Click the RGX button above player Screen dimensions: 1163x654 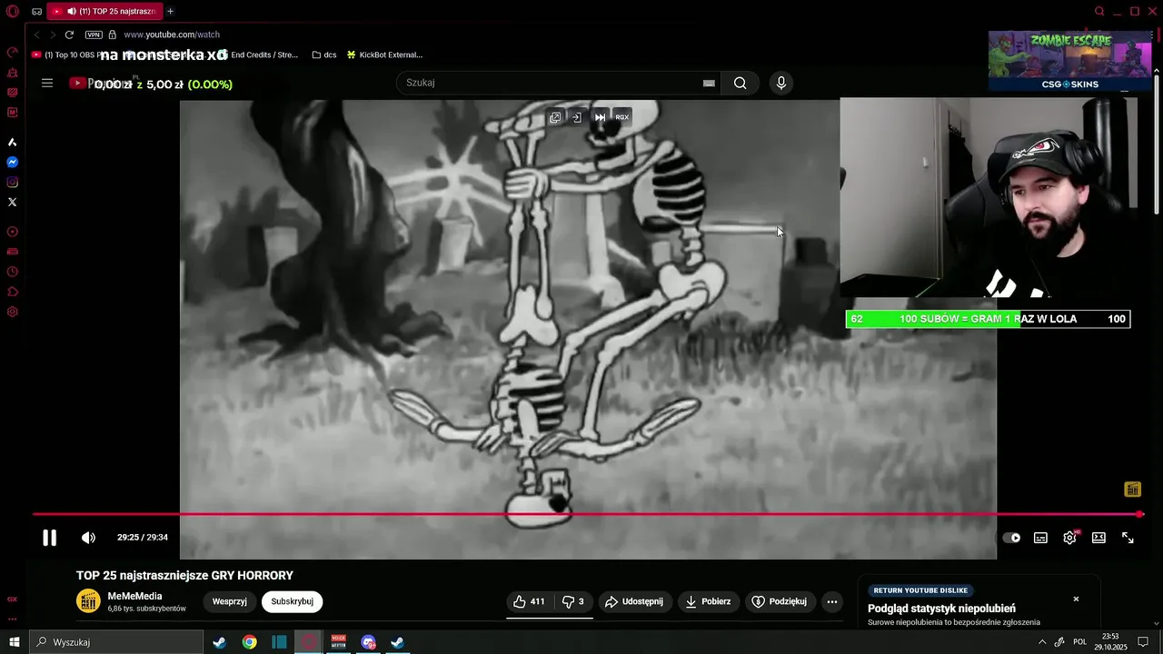coord(622,117)
